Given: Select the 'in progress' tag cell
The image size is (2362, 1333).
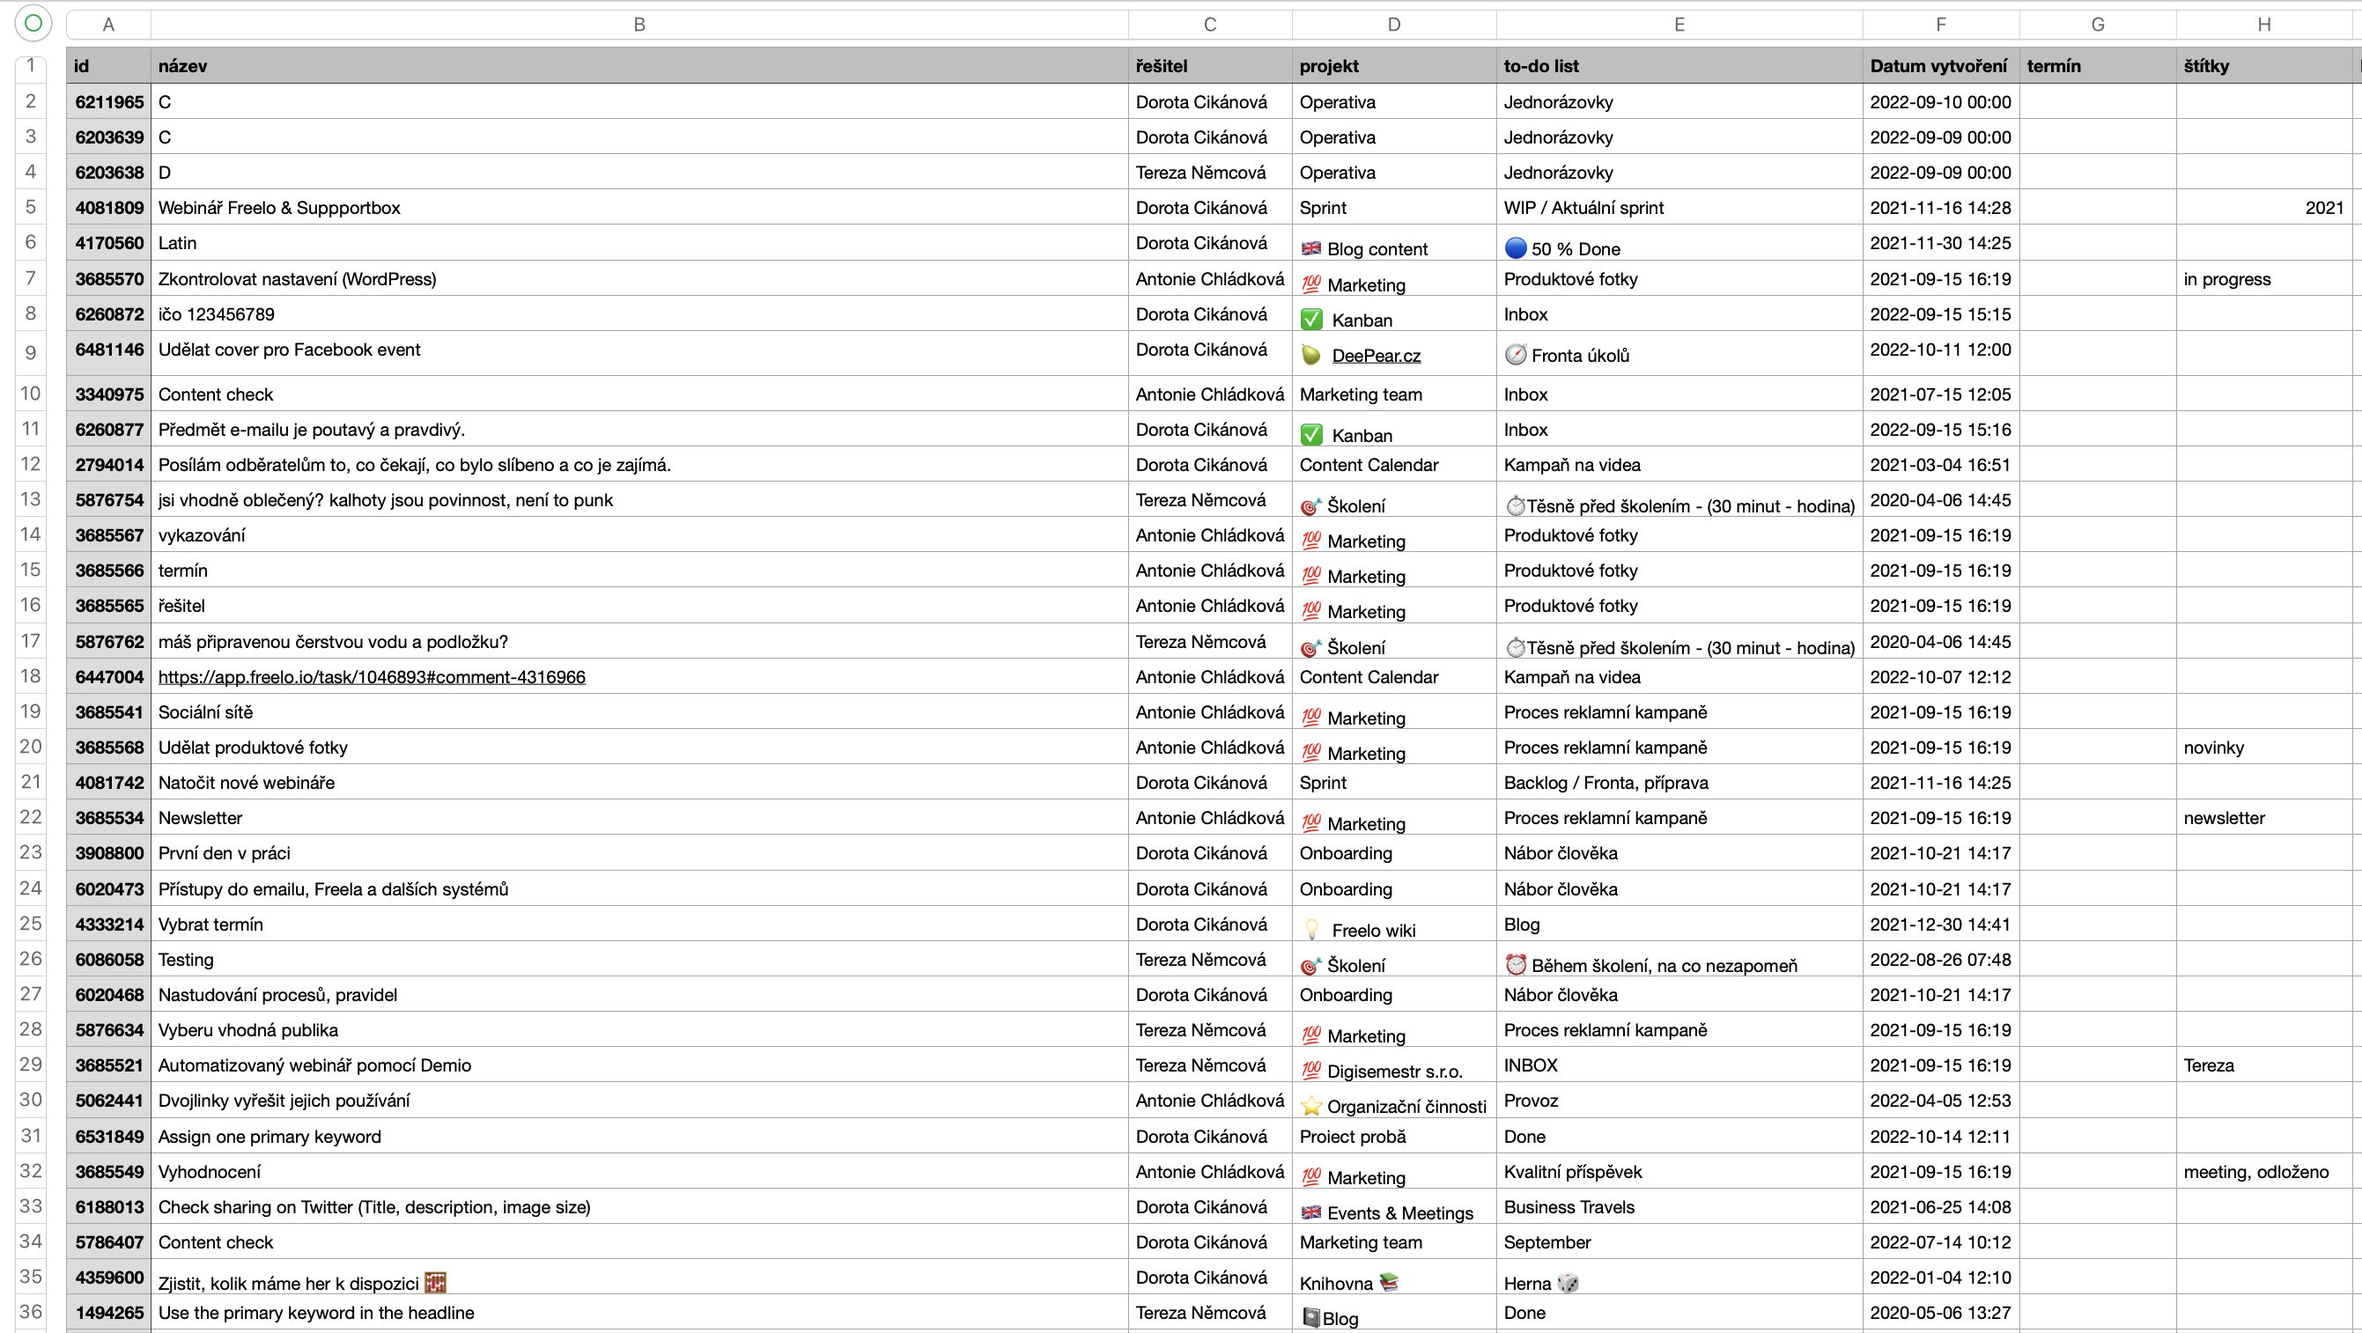Looking at the screenshot, I should 2263,279.
